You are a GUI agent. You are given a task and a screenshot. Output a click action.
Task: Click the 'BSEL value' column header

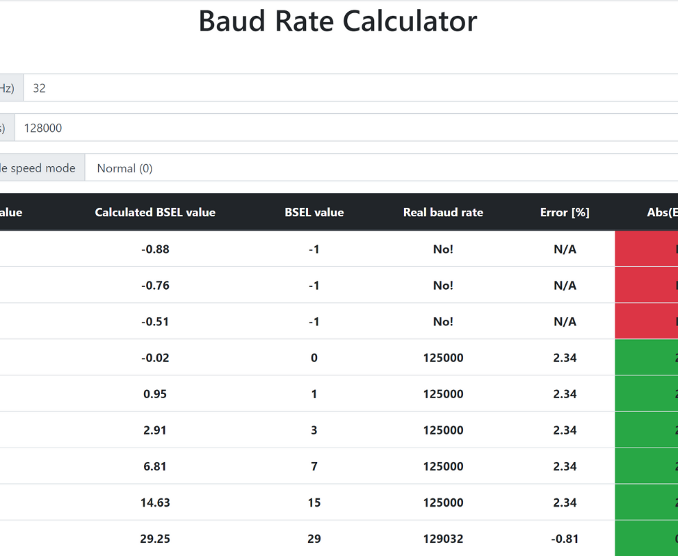click(x=314, y=213)
